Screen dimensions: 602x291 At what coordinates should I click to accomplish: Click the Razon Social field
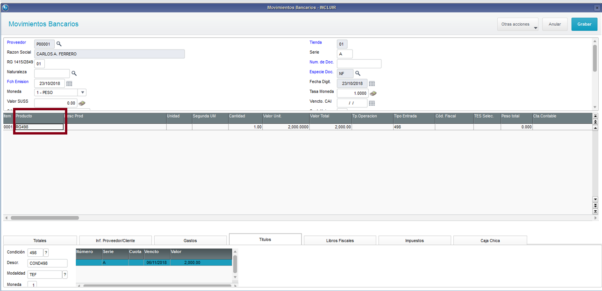(x=109, y=54)
